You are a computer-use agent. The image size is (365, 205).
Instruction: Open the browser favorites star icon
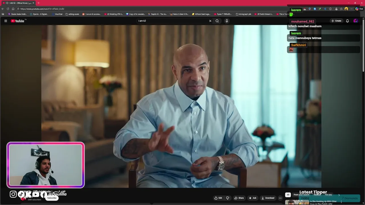coord(341,9)
